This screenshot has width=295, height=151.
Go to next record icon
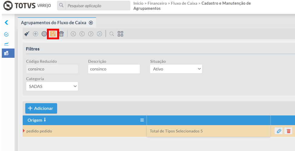[x=91, y=34]
